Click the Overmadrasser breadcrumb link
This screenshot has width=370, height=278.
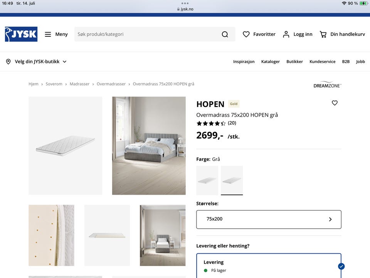[111, 84]
